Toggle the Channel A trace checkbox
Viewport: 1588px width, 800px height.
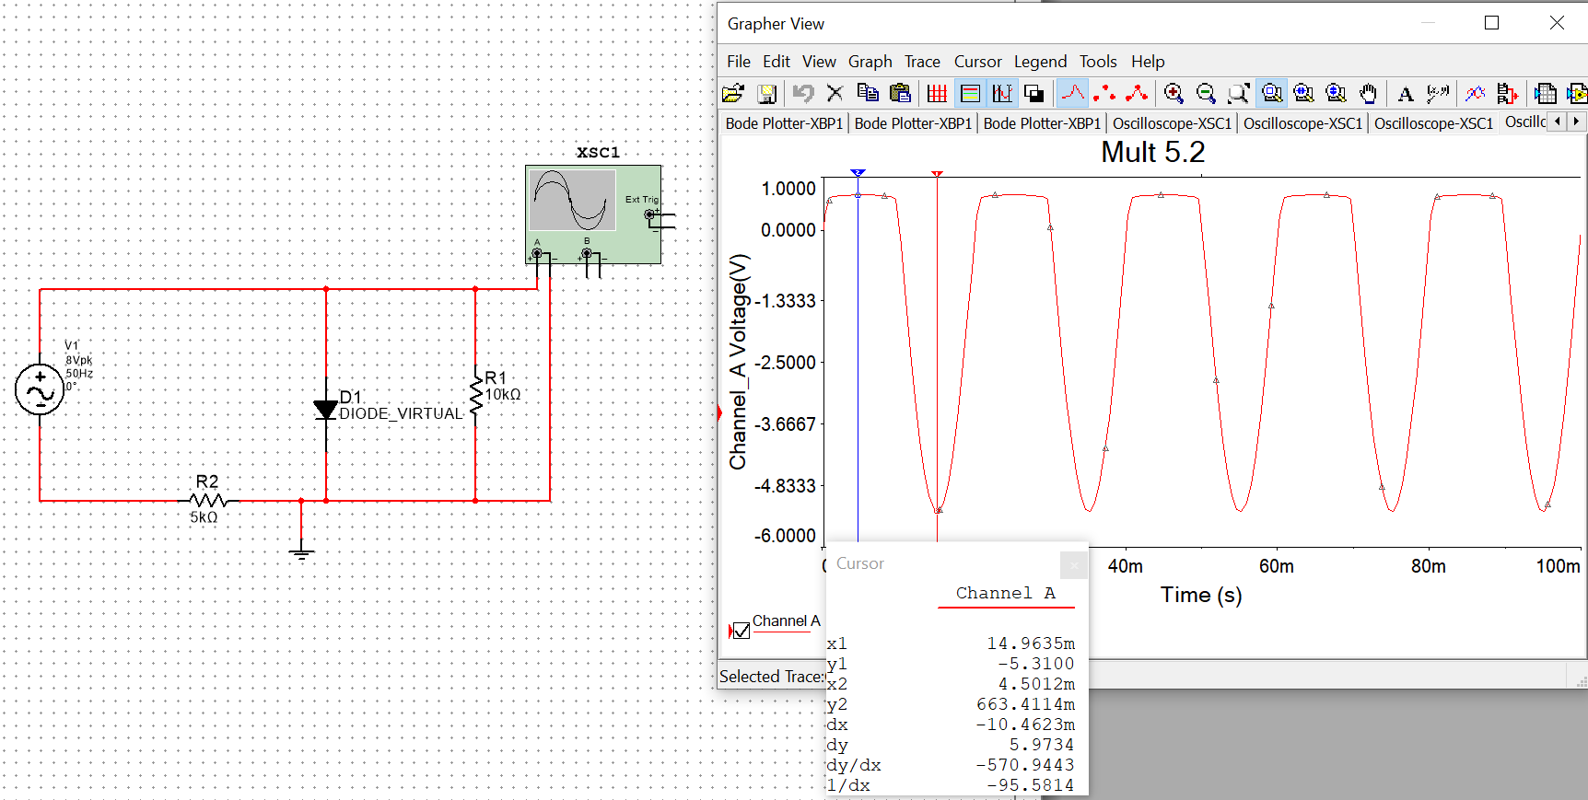coord(741,631)
